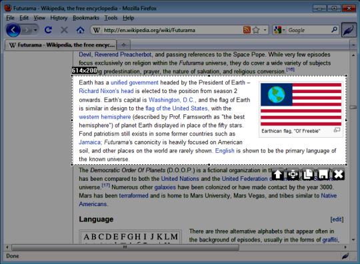Select the Futurama Wikipedia tab
The width and height of the screenshot is (360, 264).
point(61,45)
